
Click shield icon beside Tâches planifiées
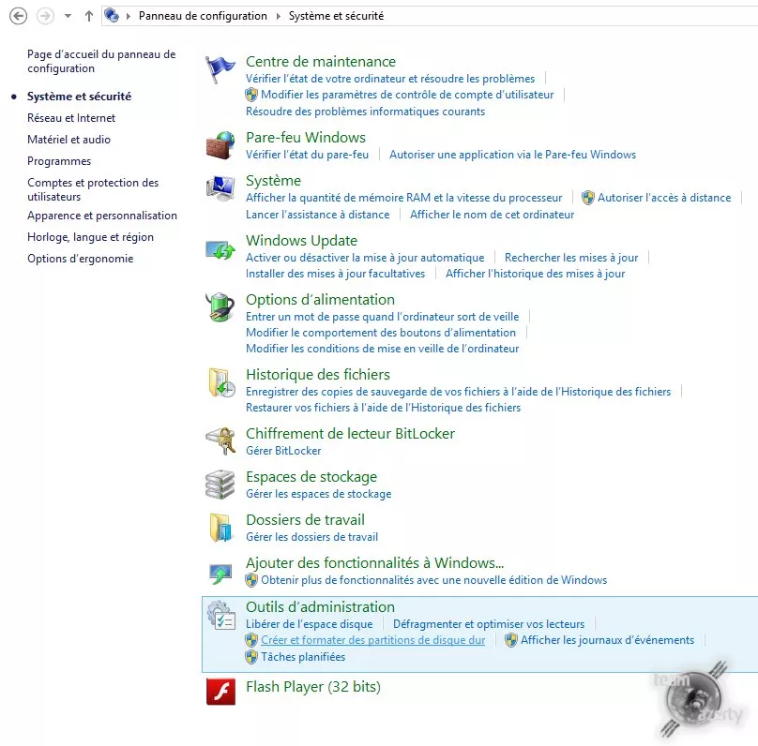coord(251,657)
